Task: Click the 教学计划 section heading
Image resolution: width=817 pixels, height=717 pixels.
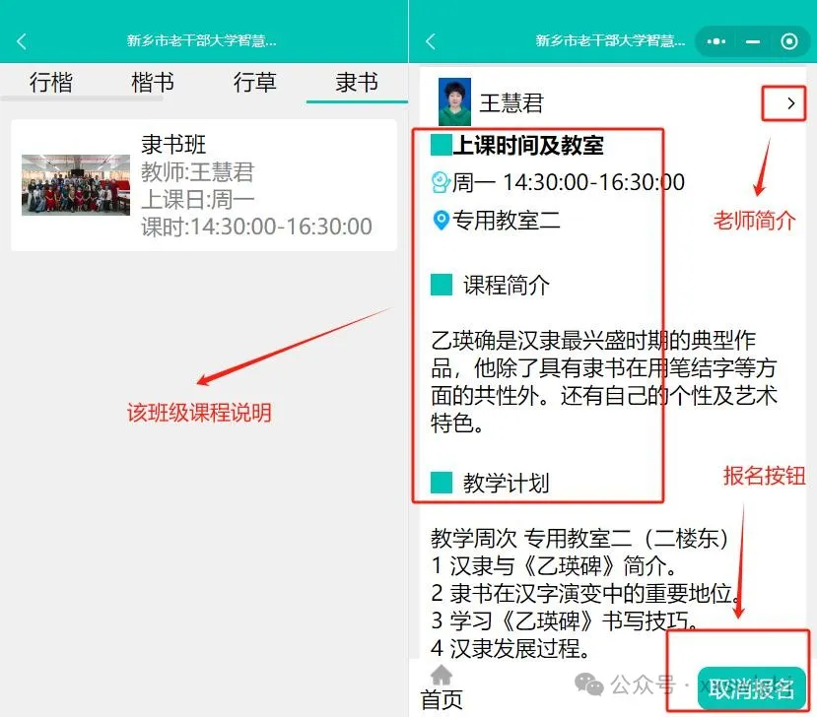Action: pyautogui.click(x=506, y=484)
